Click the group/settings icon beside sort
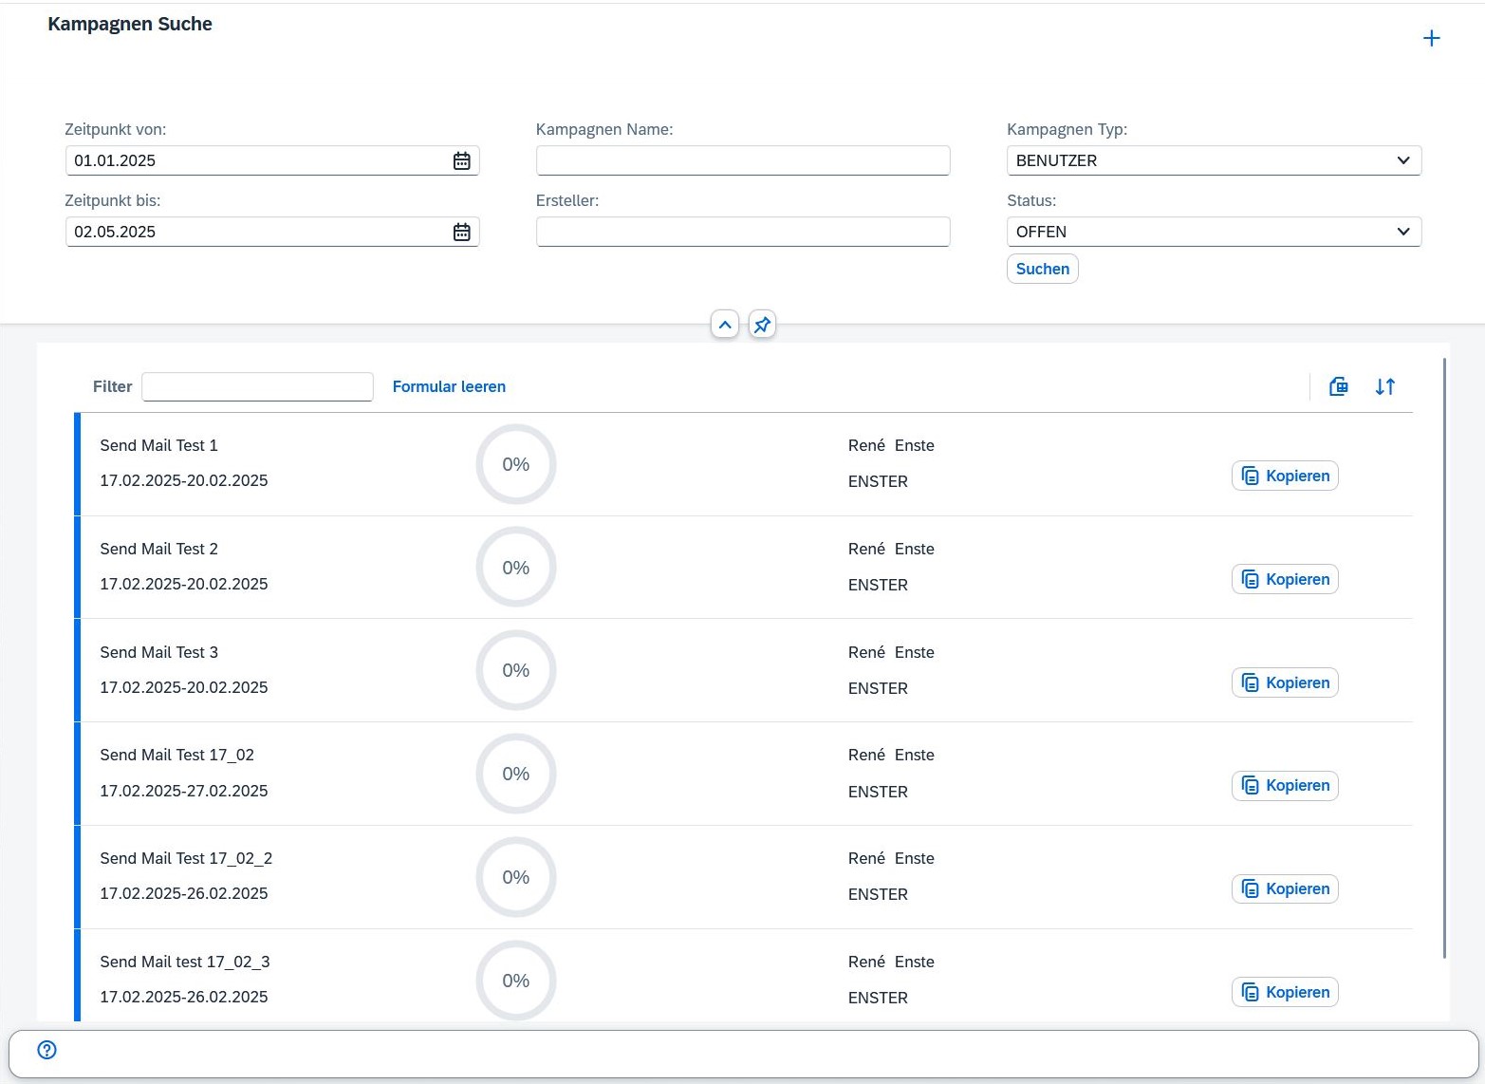 click(x=1338, y=386)
